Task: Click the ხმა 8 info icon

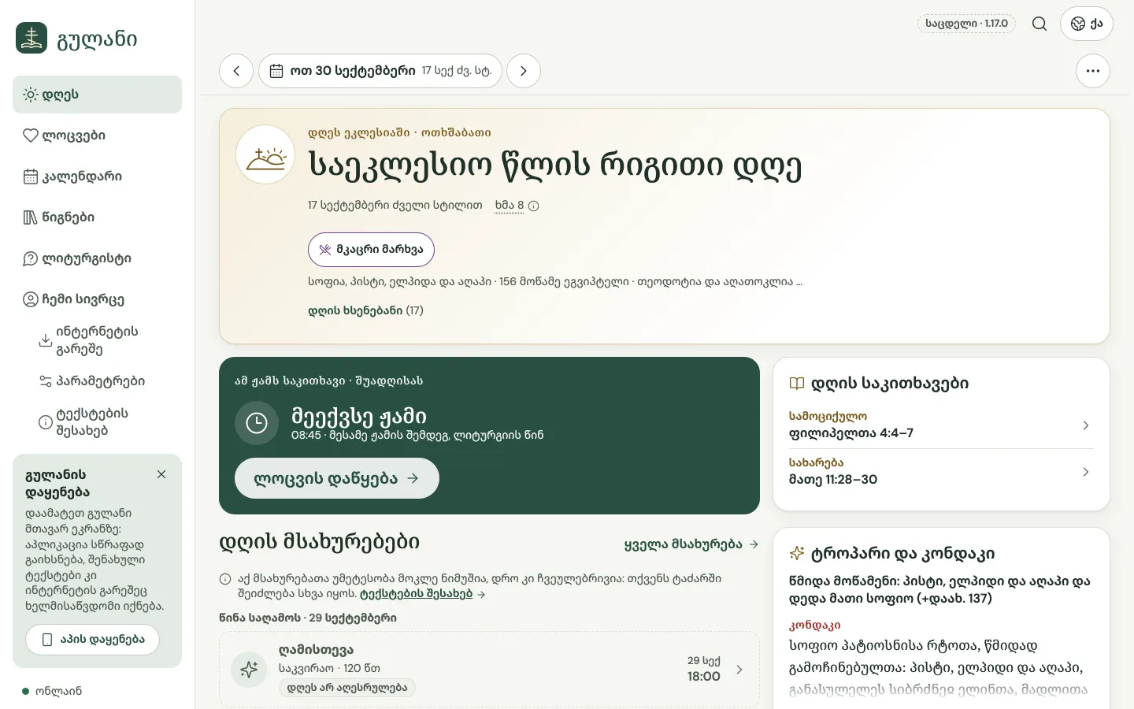Action: (x=534, y=206)
